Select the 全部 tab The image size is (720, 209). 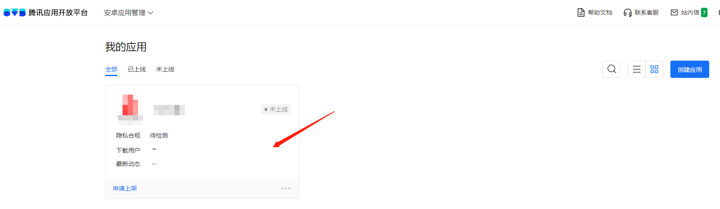pos(111,69)
